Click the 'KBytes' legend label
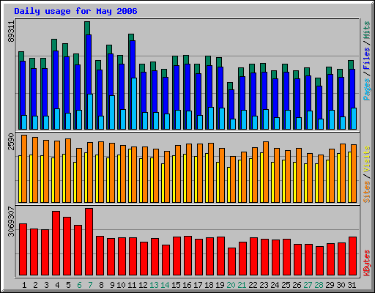The height and width of the screenshot is (293, 375). [x=367, y=263]
